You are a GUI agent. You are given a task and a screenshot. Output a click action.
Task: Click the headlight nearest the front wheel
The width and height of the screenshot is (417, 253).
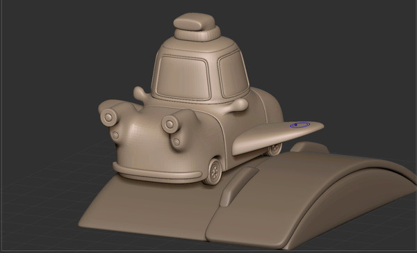pos(170,124)
